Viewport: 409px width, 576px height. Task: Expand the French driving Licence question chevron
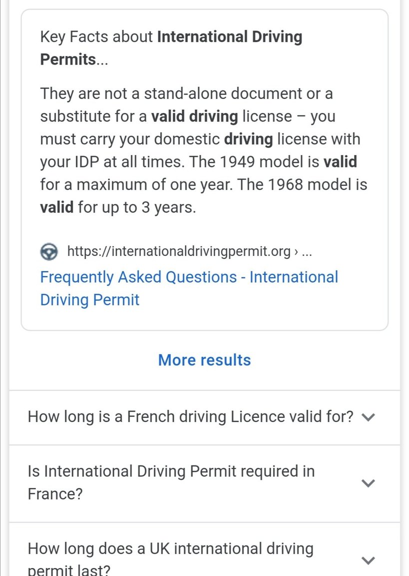(x=368, y=417)
